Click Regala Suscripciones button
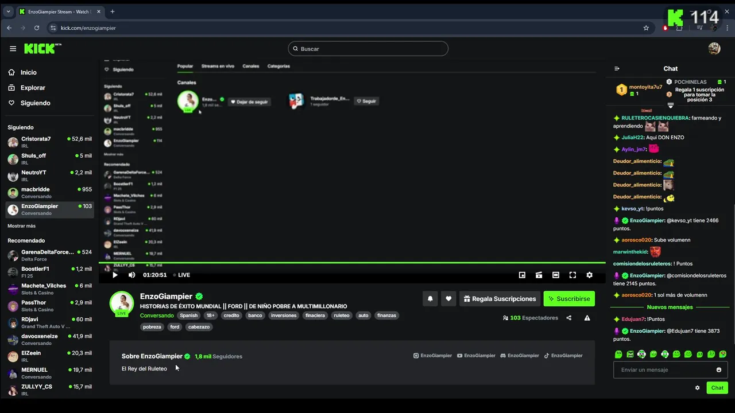Image resolution: width=735 pixels, height=413 pixels. (x=500, y=299)
